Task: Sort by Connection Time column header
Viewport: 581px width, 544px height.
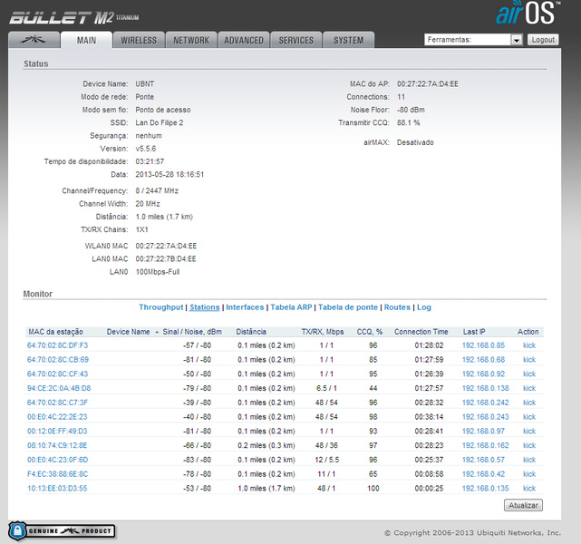Action: 421,332
